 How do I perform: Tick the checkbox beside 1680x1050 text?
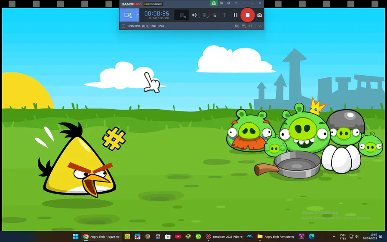click(x=123, y=26)
